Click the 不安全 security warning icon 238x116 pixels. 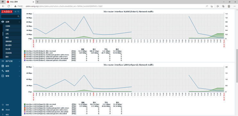(x=15, y=6)
